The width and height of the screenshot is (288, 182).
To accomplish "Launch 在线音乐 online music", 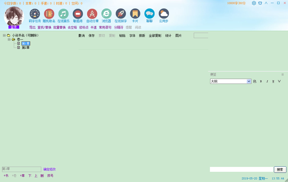I will point(63,16).
